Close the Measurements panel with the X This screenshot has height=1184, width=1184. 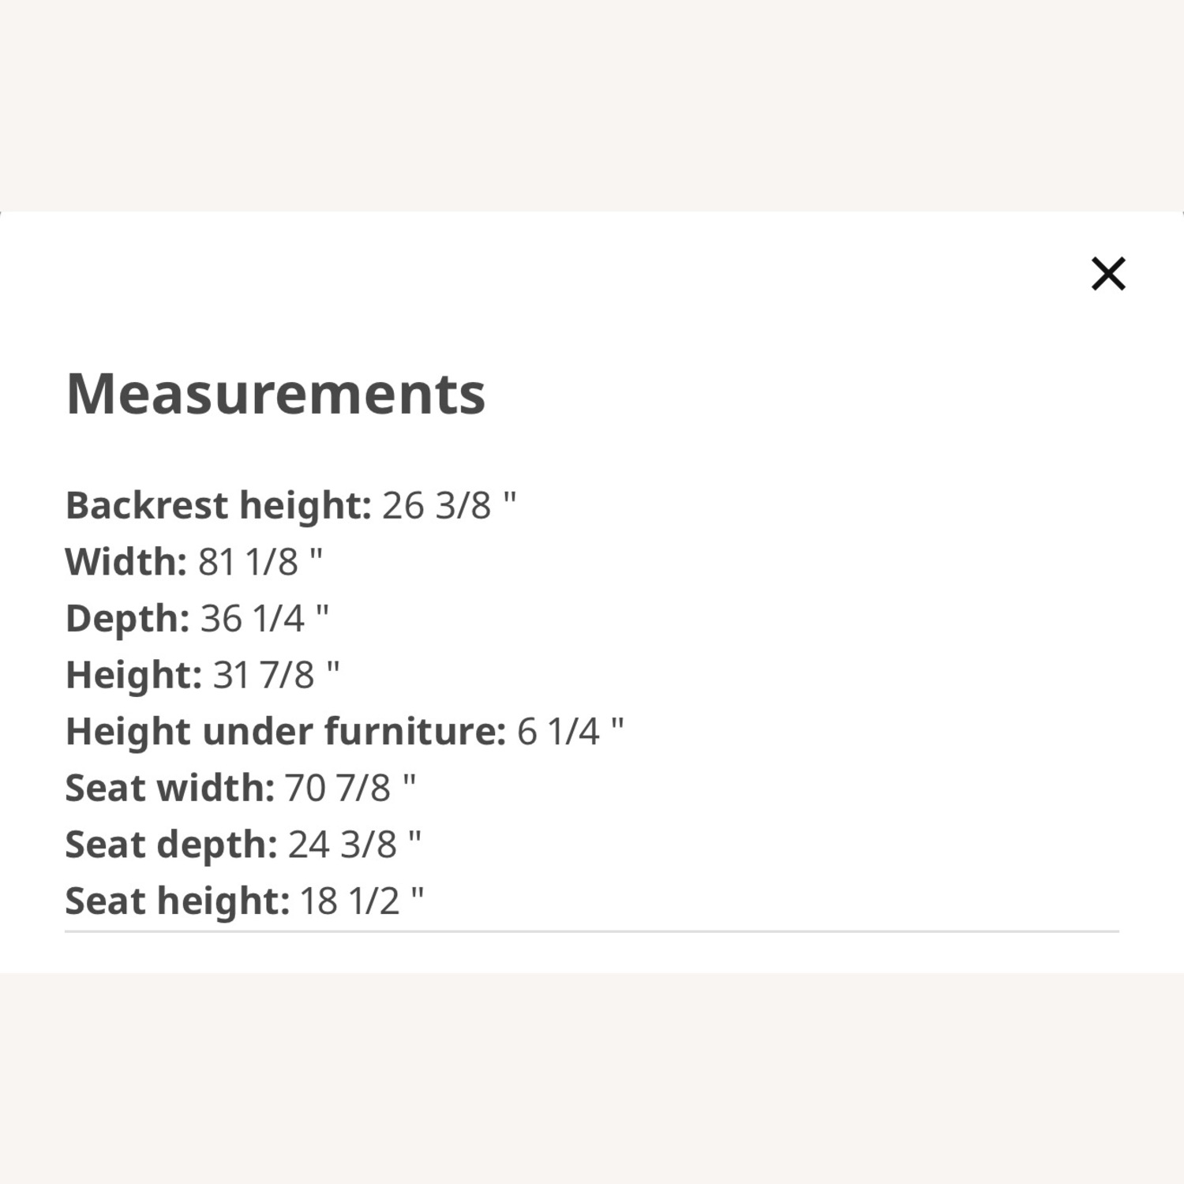(x=1107, y=274)
